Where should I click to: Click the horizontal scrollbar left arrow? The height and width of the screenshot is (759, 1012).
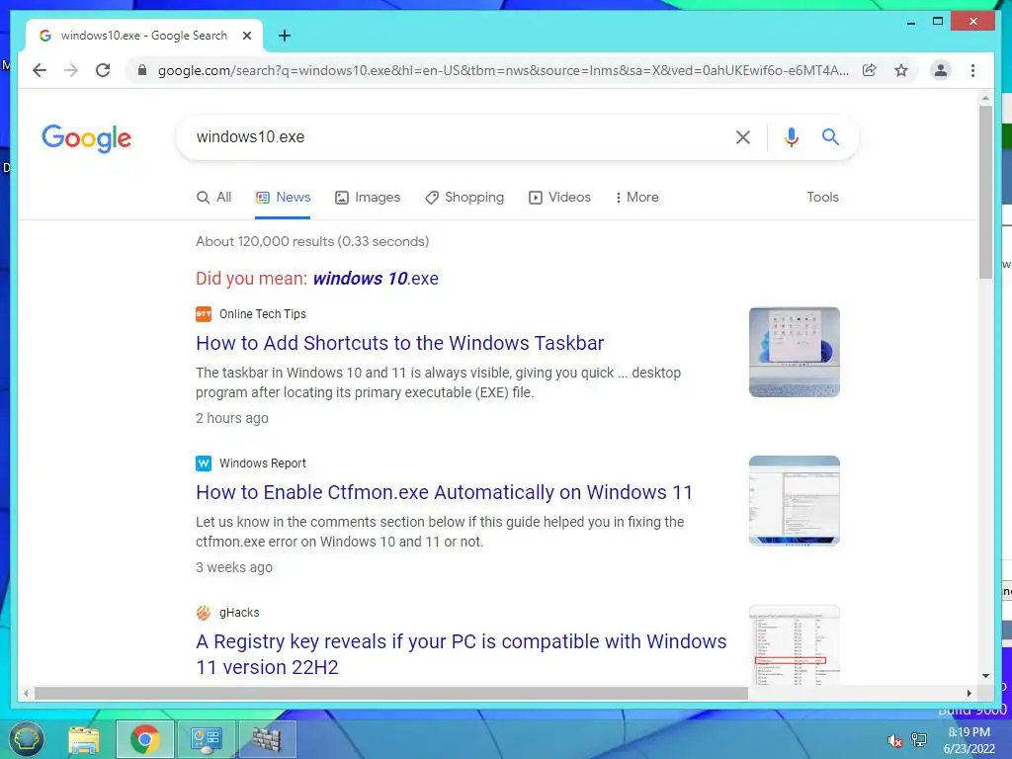26,693
